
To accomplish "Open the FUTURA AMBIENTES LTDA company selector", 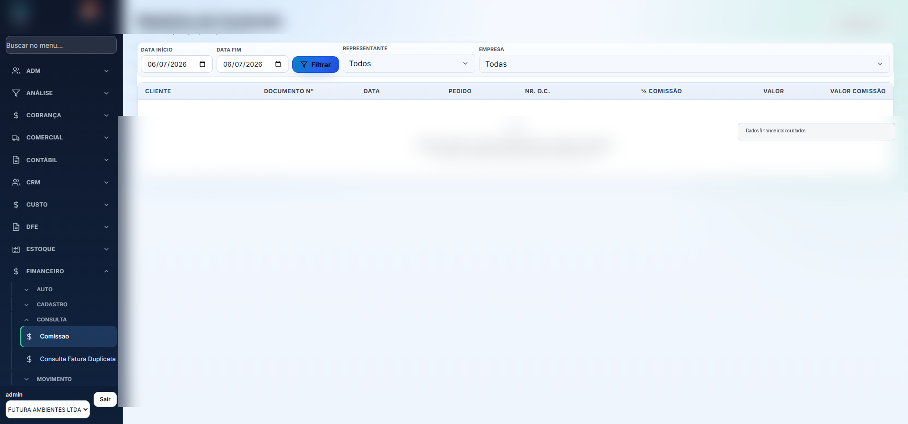I will click(x=48, y=409).
